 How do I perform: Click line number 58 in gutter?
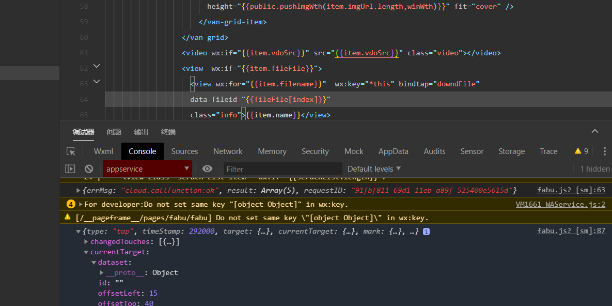point(84,7)
